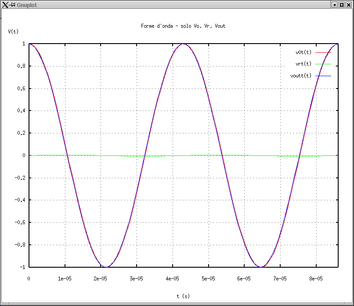The image size is (354, 306).
Task: Maximize the Gnuplot window
Action: click(341, 4)
